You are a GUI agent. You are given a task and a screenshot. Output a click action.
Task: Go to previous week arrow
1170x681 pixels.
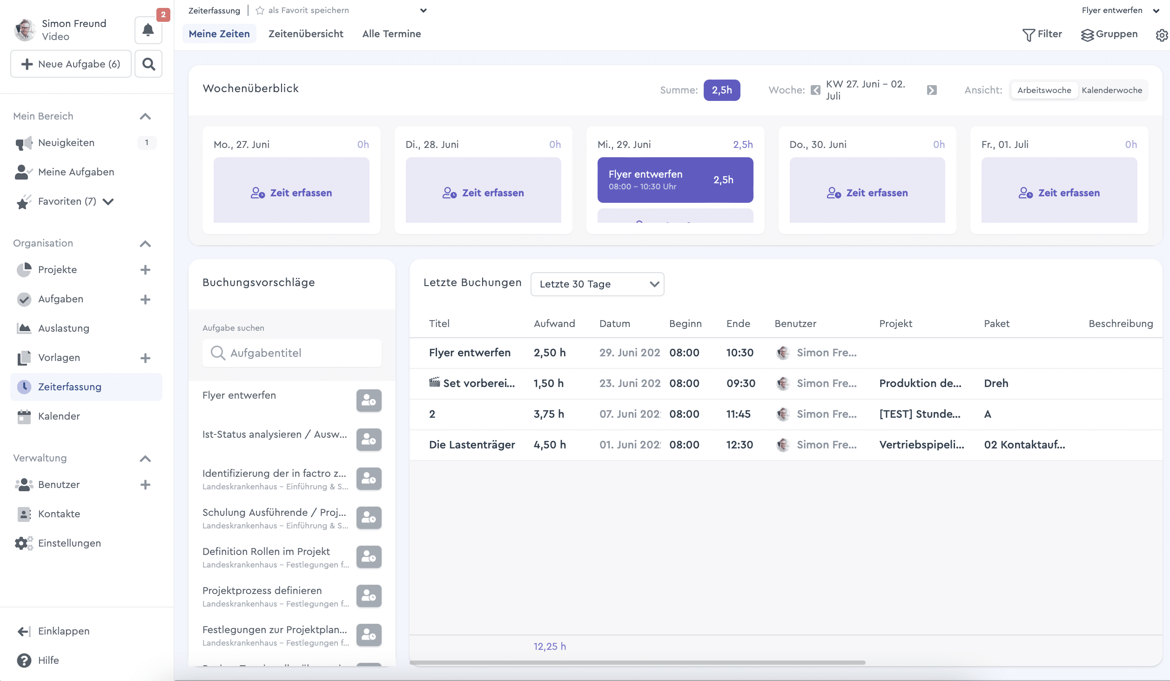pyautogui.click(x=815, y=90)
